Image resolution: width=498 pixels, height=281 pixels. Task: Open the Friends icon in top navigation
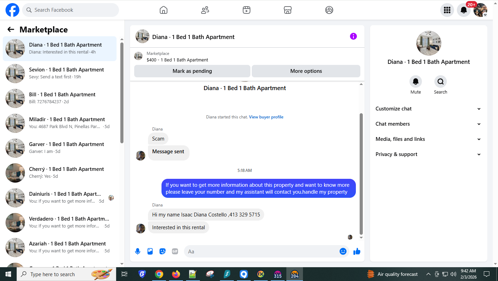click(x=205, y=10)
